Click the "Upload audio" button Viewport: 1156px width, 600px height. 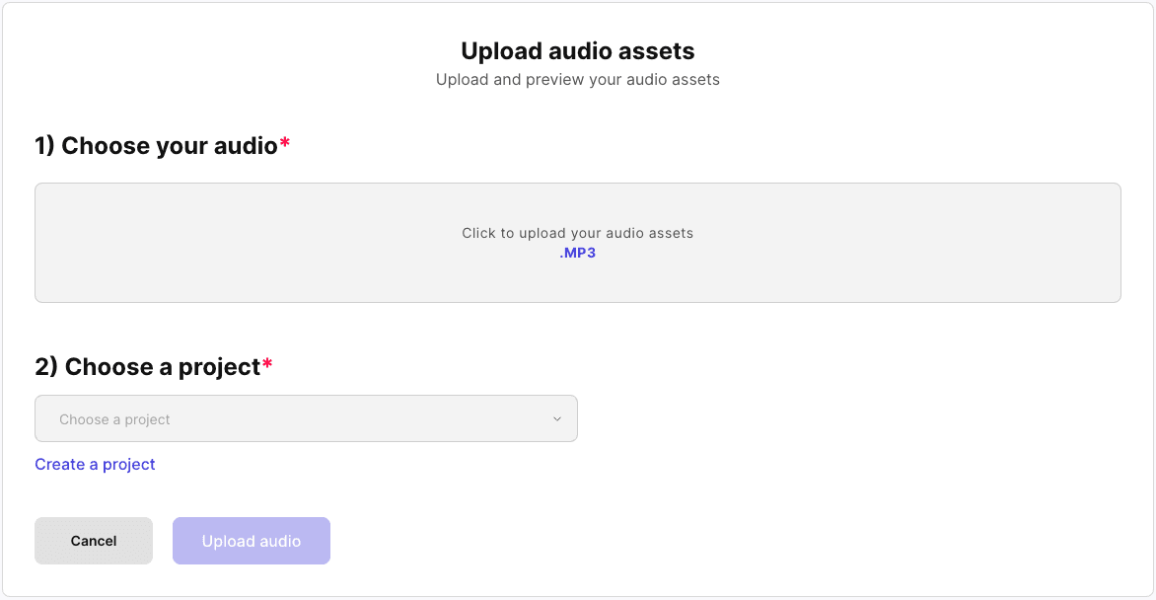[x=251, y=541]
